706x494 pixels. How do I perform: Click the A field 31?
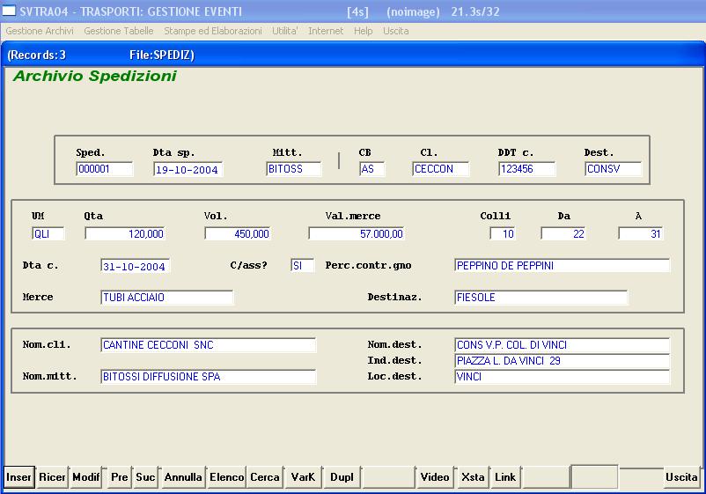click(x=640, y=233)
